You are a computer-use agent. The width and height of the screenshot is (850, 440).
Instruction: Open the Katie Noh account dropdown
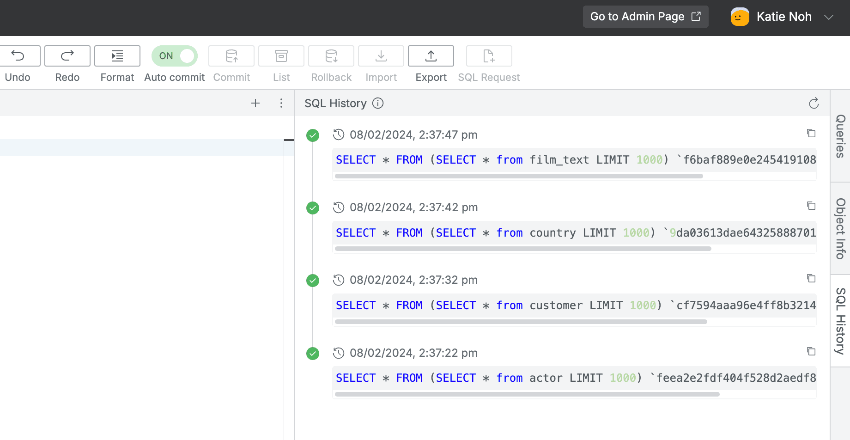[x=830, y=17]
